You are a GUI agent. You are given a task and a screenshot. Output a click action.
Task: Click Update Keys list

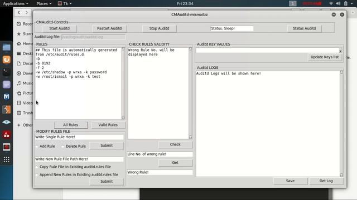tap(325, 57)
